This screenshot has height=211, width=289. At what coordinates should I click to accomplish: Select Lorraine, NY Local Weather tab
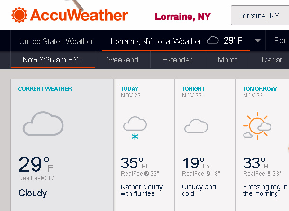(x=156, y=41)
